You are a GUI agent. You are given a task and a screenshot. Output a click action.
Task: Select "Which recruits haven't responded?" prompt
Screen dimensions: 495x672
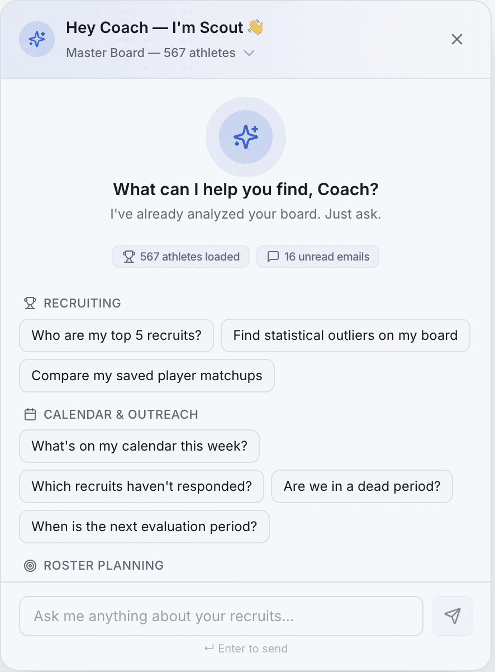[142, 486]
